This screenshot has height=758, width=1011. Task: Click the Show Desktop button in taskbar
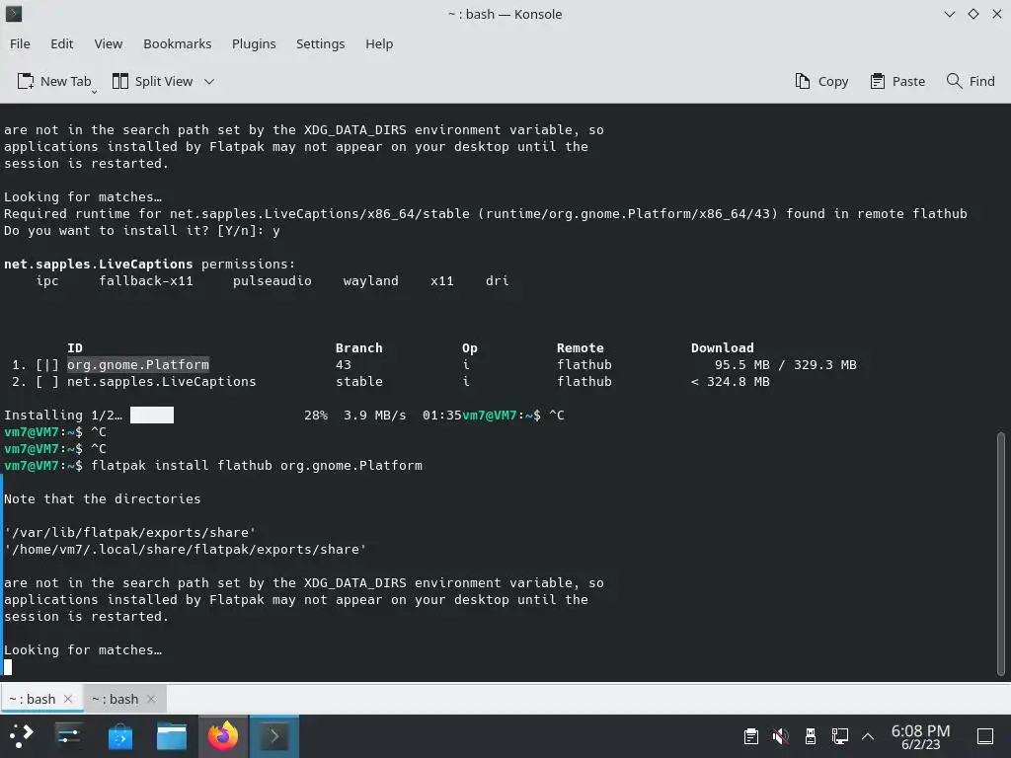pos(985,736)
